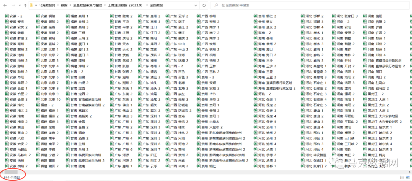412x181 pixels.
Task: Select file name 河北 沧州 4
Action: [267, 144]
